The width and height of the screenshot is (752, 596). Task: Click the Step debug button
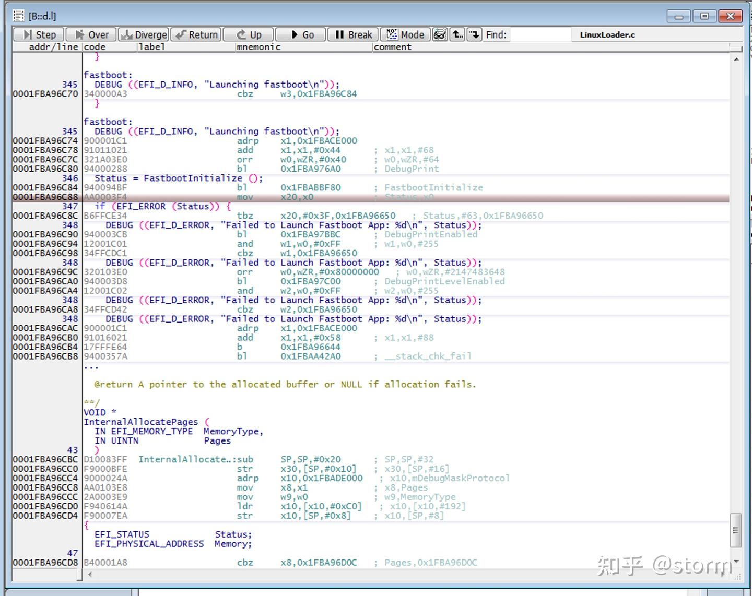click(39, 34)
